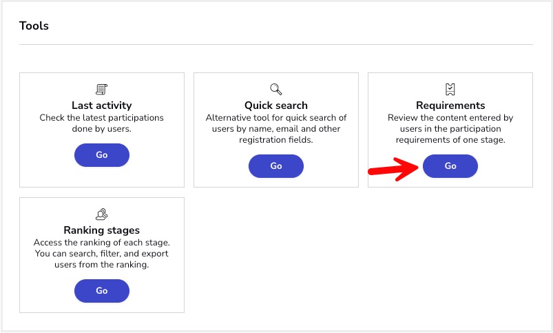Click the 'users from the ranking' text line

coord(101,265)
